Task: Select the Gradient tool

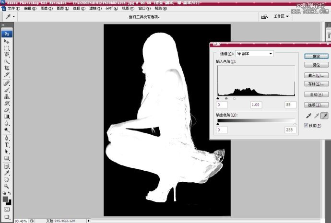Action: coord(7,117)
